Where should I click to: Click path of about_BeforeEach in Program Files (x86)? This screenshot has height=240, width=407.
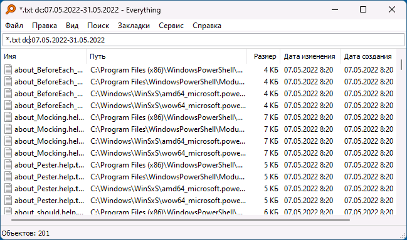coord(166,70)
